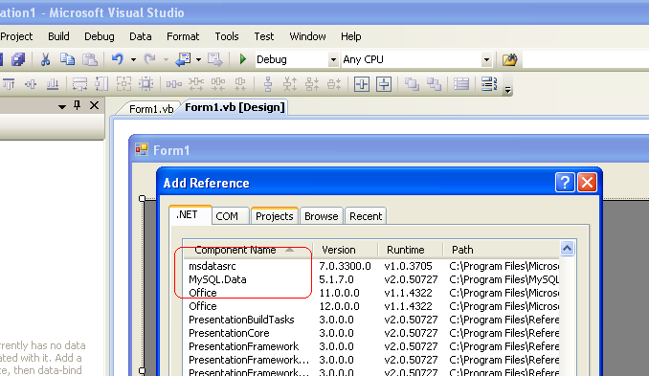Click Send to Back icon
The width and height of the screenshot is (649, 376).
point(434,84)
